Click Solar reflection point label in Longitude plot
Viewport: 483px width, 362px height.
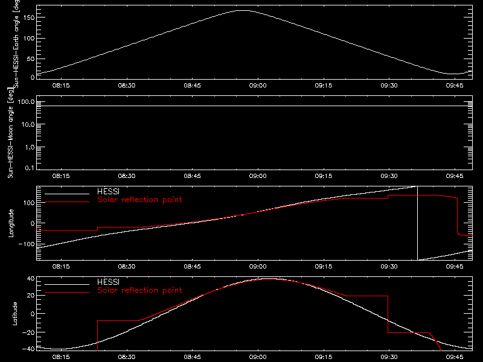click(139, 200)
